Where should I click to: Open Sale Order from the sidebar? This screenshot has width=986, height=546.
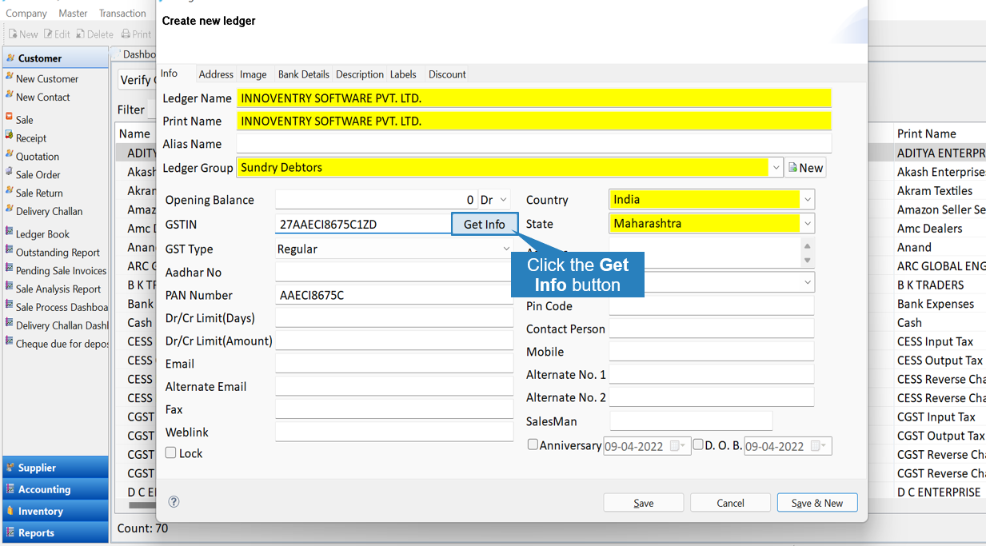[x=38, y=174]
